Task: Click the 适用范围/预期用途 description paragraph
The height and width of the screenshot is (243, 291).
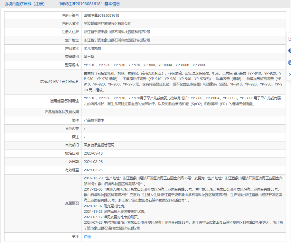Action: (x=182, y=101)
